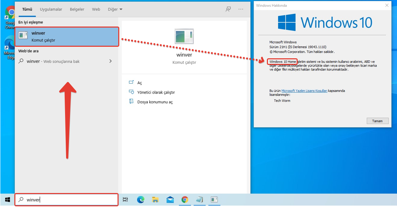Switch to the Belgeler tab

point(77,9)
